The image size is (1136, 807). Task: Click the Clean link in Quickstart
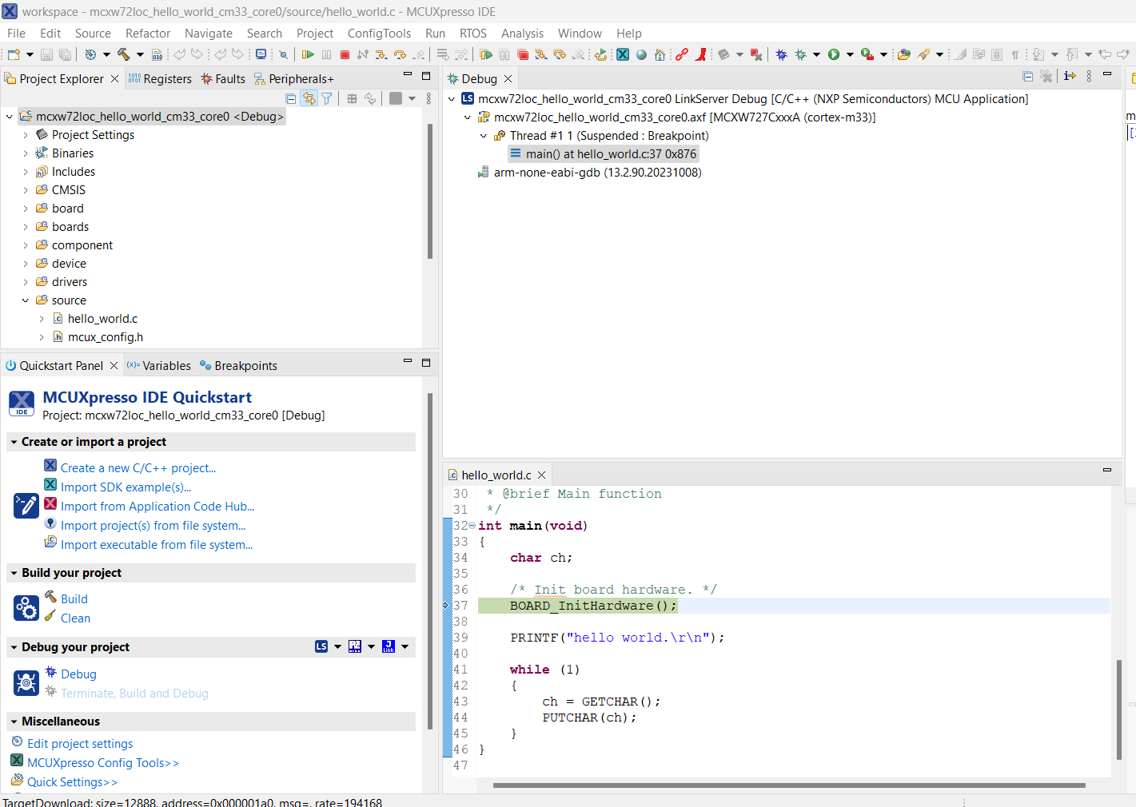(75, 618)
